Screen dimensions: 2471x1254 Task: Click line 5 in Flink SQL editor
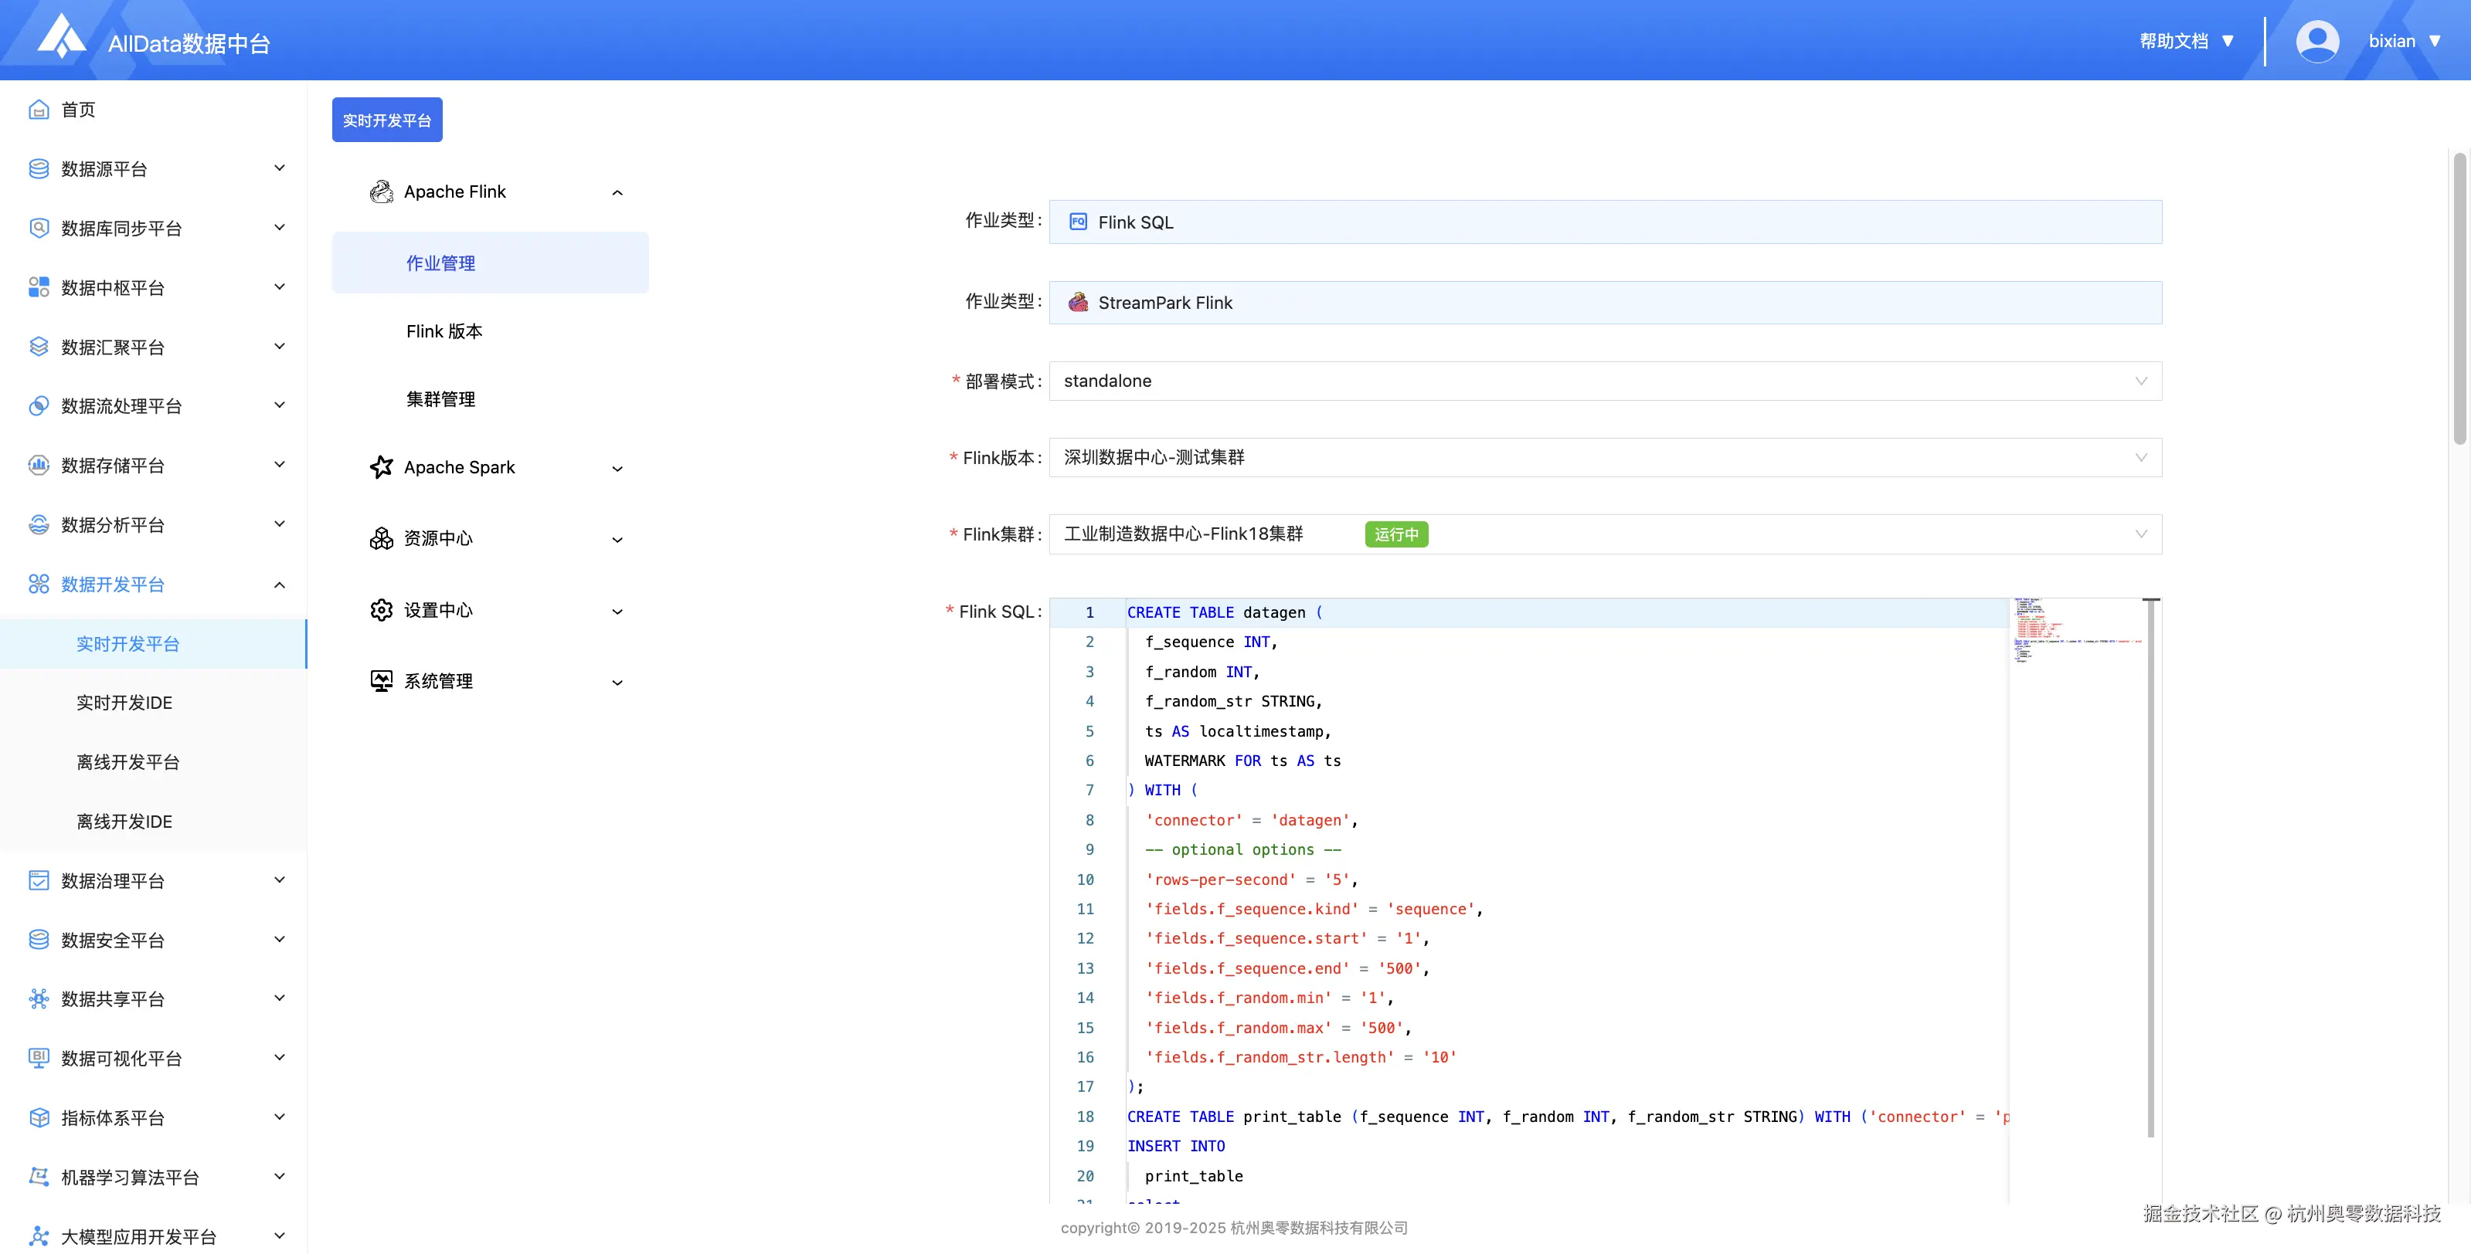pos(1237,731)
